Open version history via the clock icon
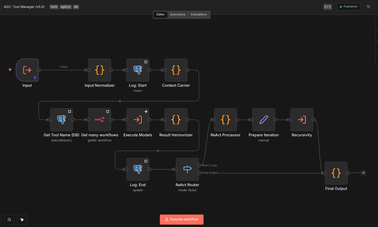This screenshot has width=378, height=227. pos(368,7)
